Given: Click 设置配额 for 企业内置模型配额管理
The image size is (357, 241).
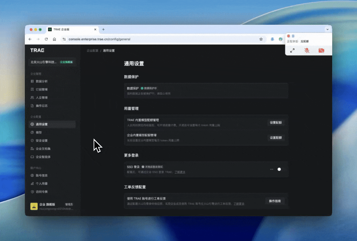Looking at the screenshot, I should click(276, 138).
